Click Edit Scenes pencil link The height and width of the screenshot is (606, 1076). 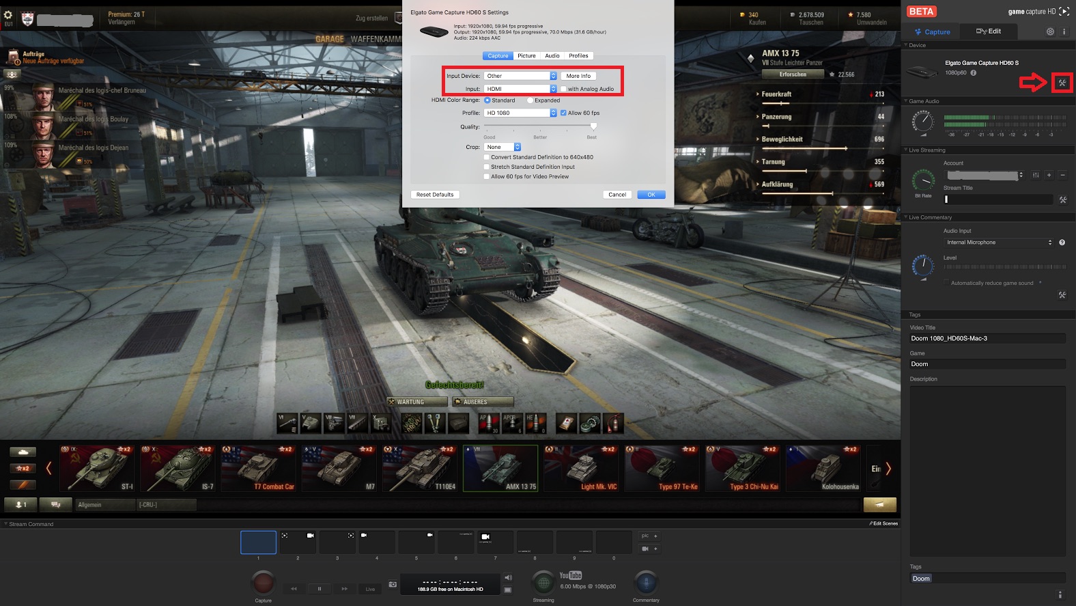(883, 523)
